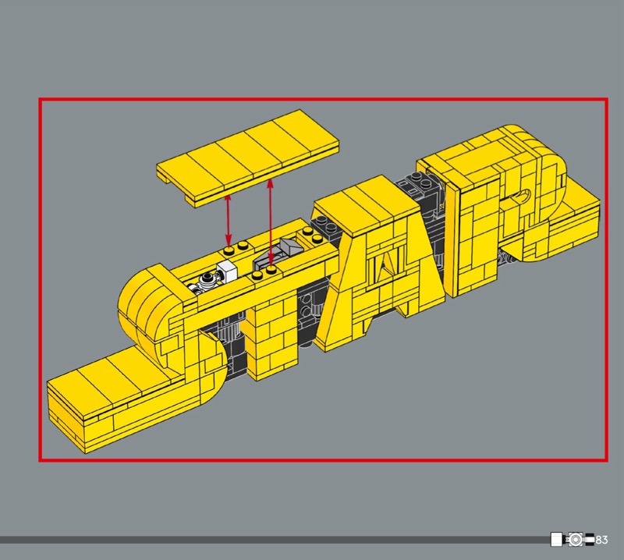Click the white square brick icon in progress bar
Image resolution: width=624 pixels, height=560 pixels.
556,539
